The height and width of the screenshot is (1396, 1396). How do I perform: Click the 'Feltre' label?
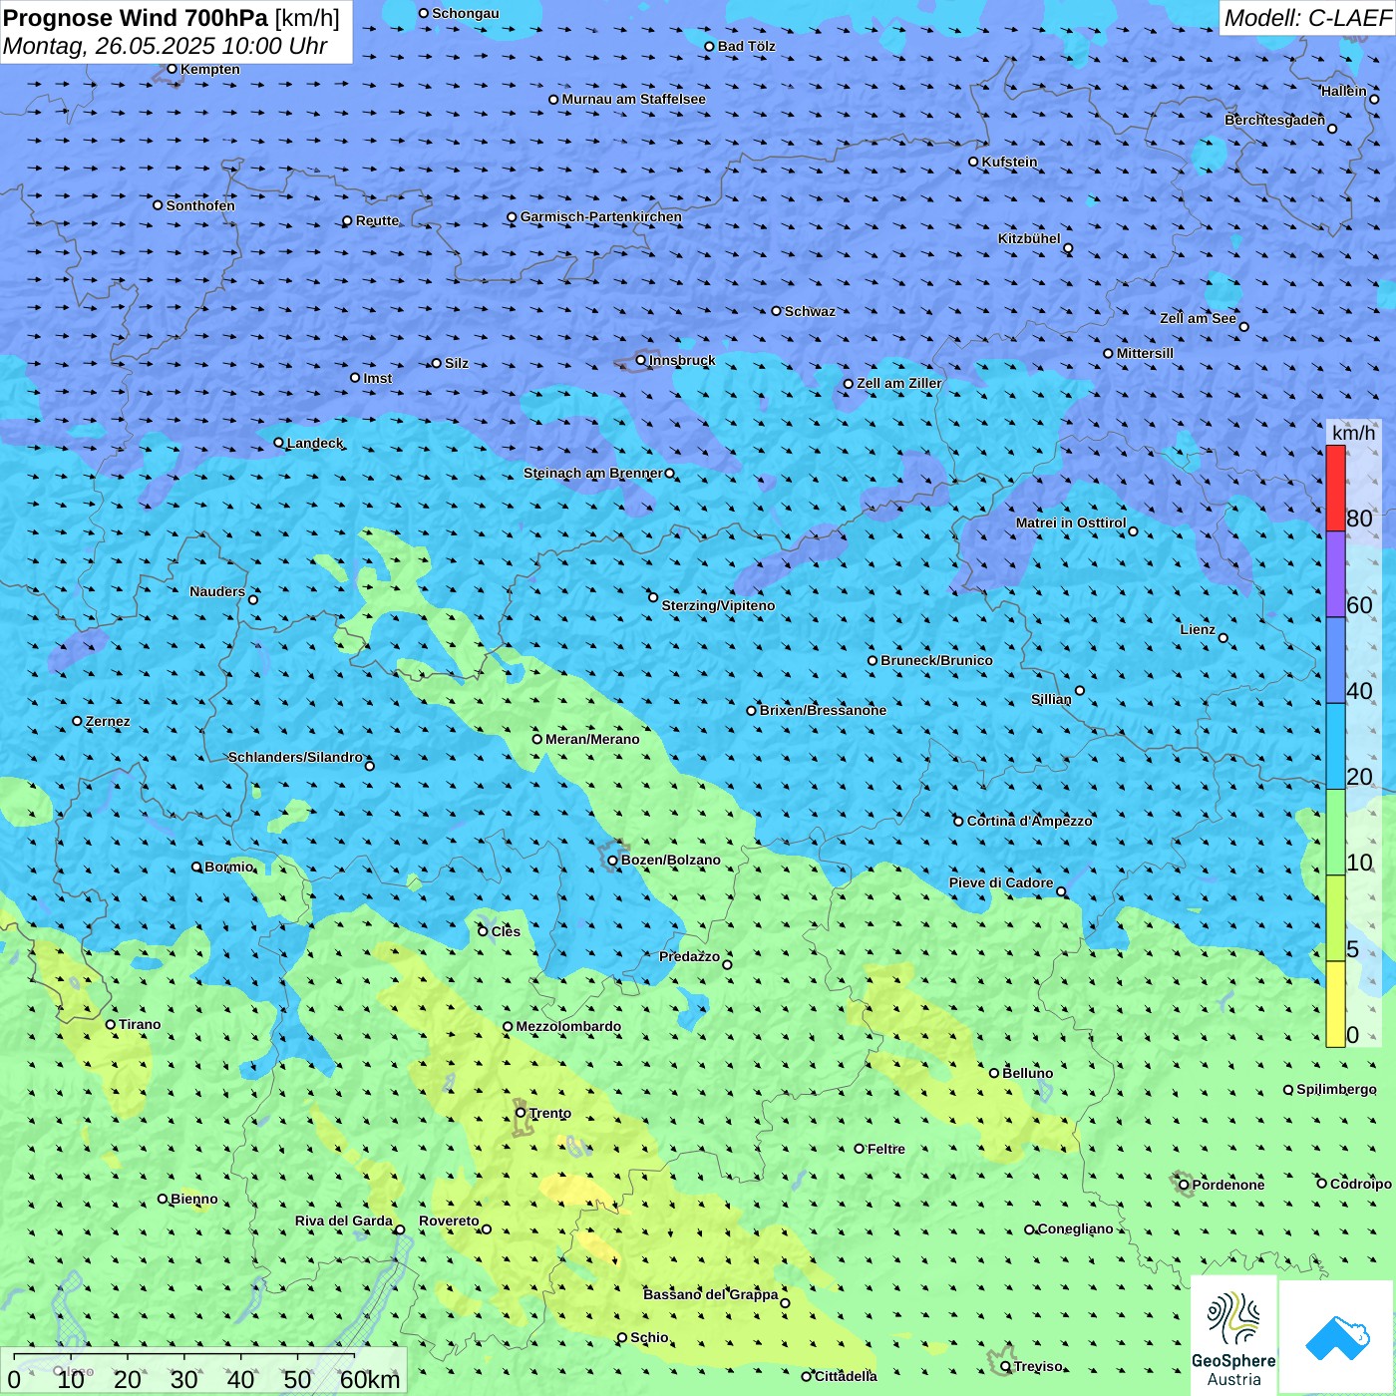tap(886, 1149)
